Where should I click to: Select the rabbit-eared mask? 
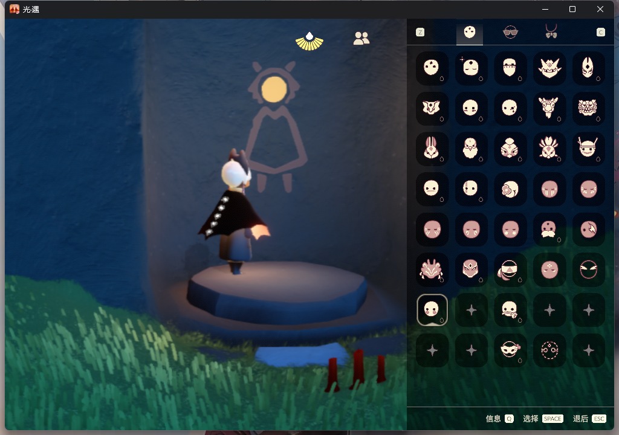pos(432,149)
